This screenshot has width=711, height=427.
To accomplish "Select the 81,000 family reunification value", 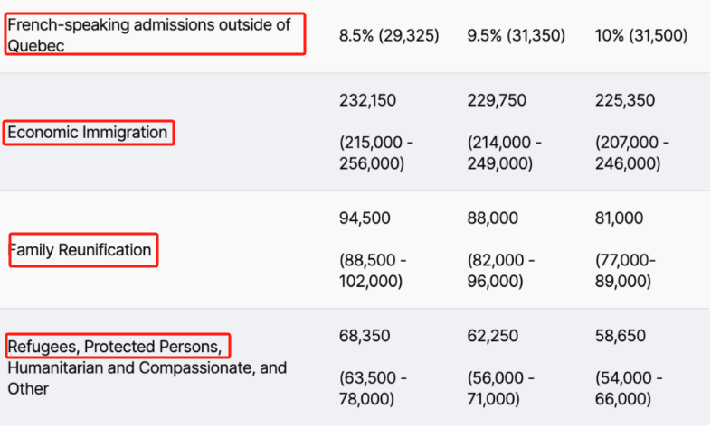I will pyautogui.click(x=619, y=218).
